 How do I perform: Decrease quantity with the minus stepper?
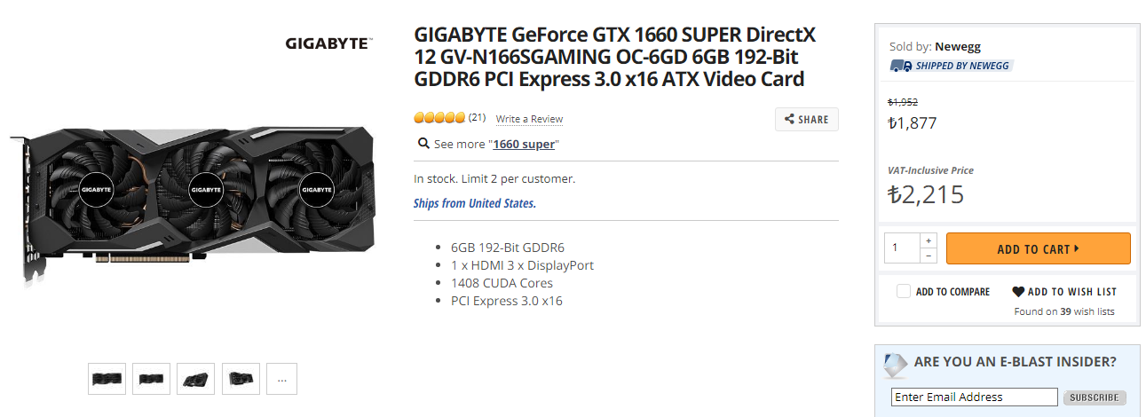coord(929,256)
